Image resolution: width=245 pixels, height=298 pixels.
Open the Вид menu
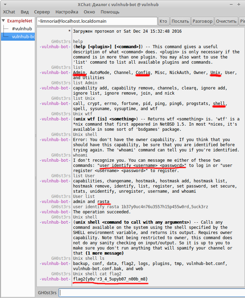click(x=24, y=12)
